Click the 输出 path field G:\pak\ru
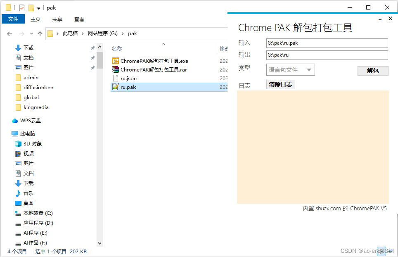The height and width of the screenshot is (257, 398). tap(327, 55)
